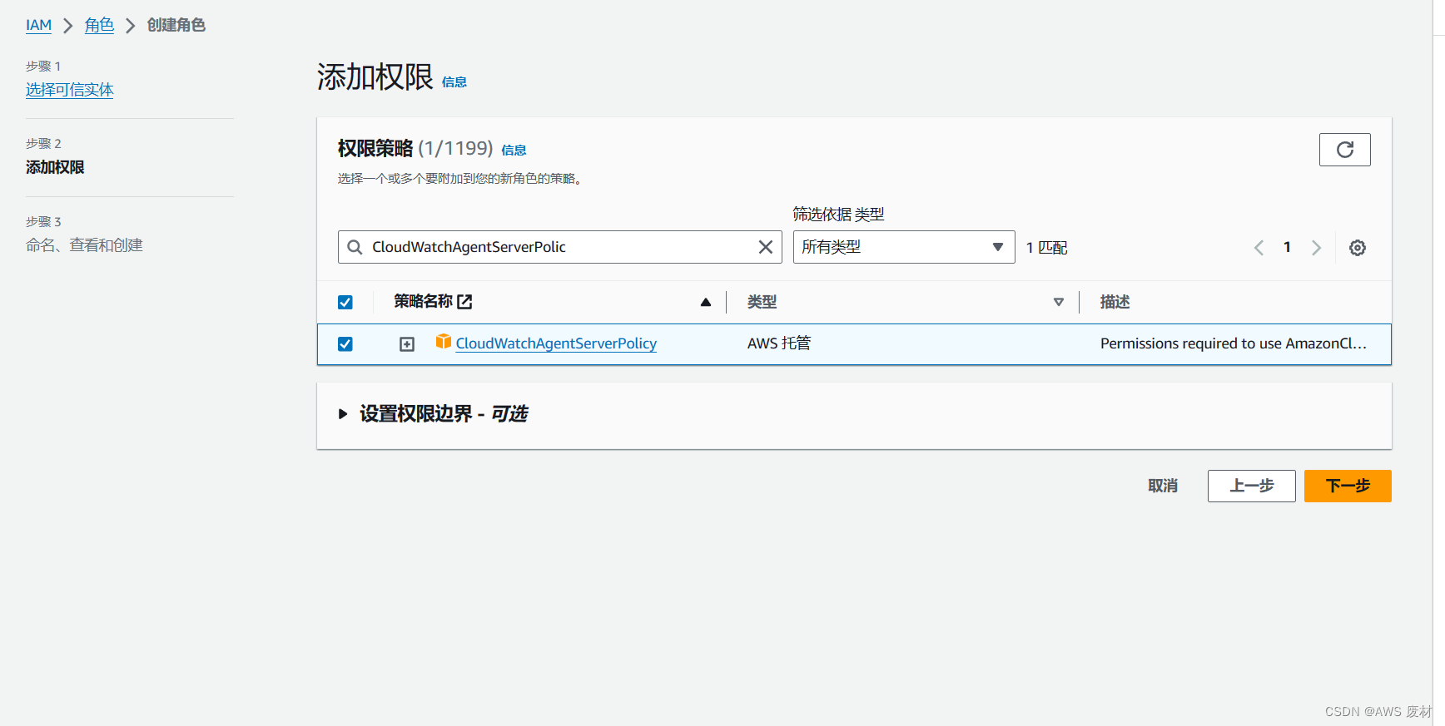This screenshot has height=726, width=1445.
Task: Open the CloudWatchAgentServerPolicy policy link
Action: coord(556,343)
